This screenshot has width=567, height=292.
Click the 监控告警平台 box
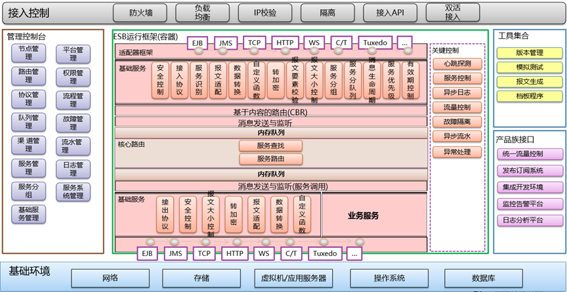coord(530,203)
